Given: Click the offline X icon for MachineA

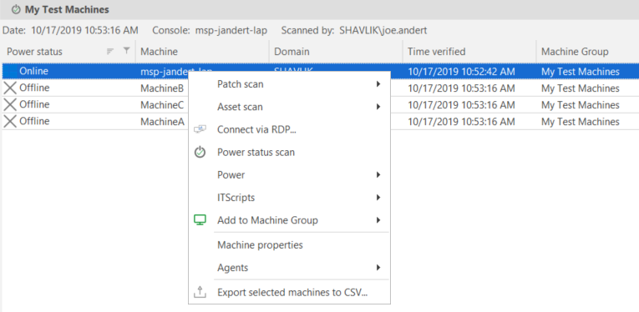Looking at the screenshot, I should point(10,121).
